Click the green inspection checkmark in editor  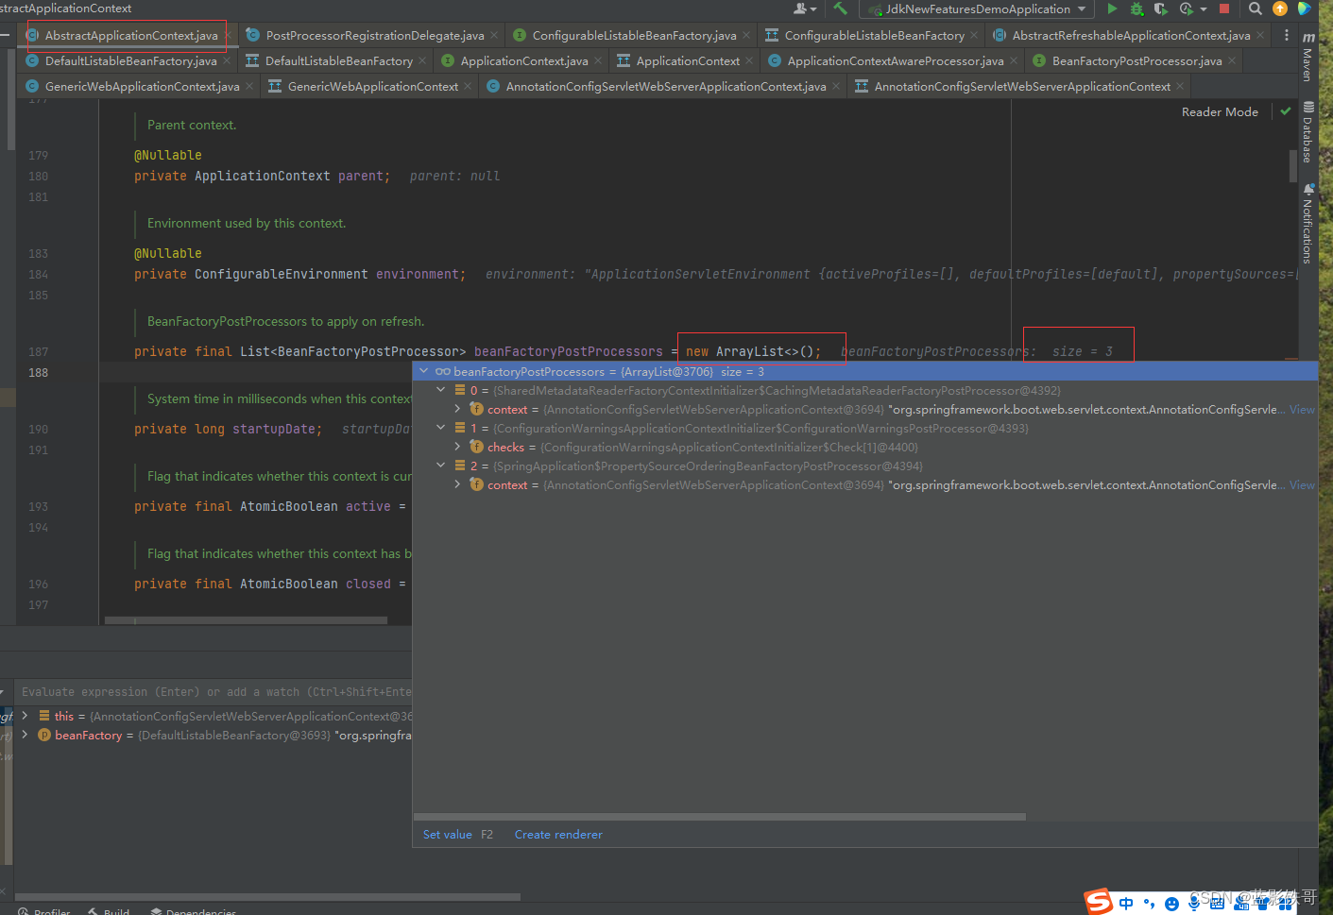click(1285, 111)
